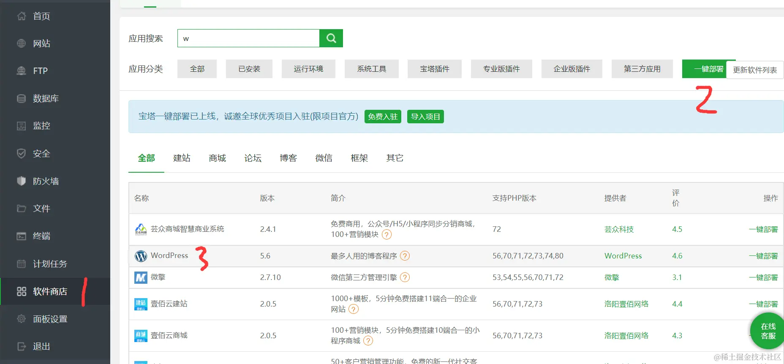
Task: Switch to the 全部 tab
Action: coord(146,158)
